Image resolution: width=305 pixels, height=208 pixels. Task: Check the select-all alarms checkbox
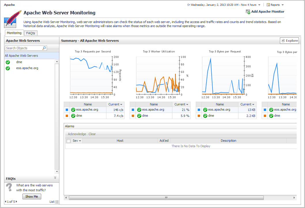(68, 141)
